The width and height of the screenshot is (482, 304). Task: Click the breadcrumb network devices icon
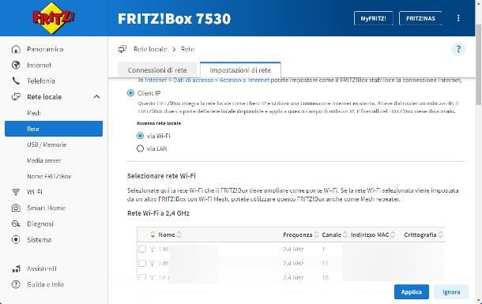coord(122,49)
